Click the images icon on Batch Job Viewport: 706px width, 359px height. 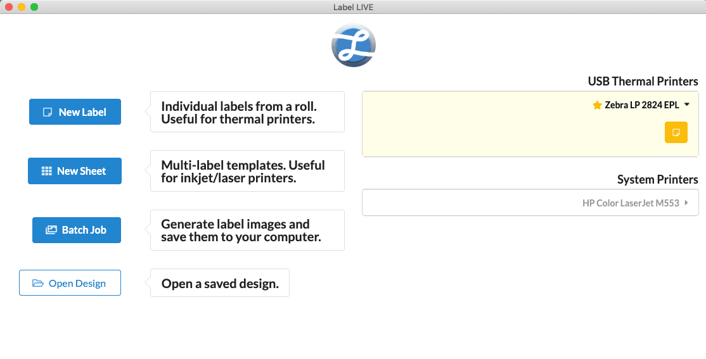coord(51,230)
